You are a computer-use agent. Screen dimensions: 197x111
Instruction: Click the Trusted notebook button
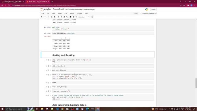(x=135, y=13)
